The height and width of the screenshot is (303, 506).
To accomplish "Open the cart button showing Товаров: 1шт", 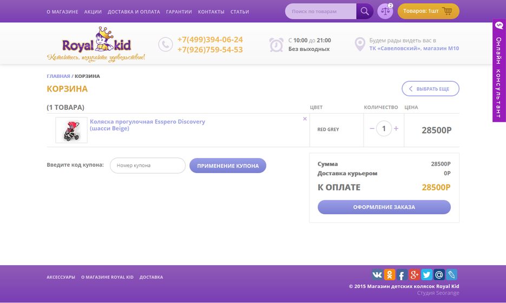I will [428, 11].
